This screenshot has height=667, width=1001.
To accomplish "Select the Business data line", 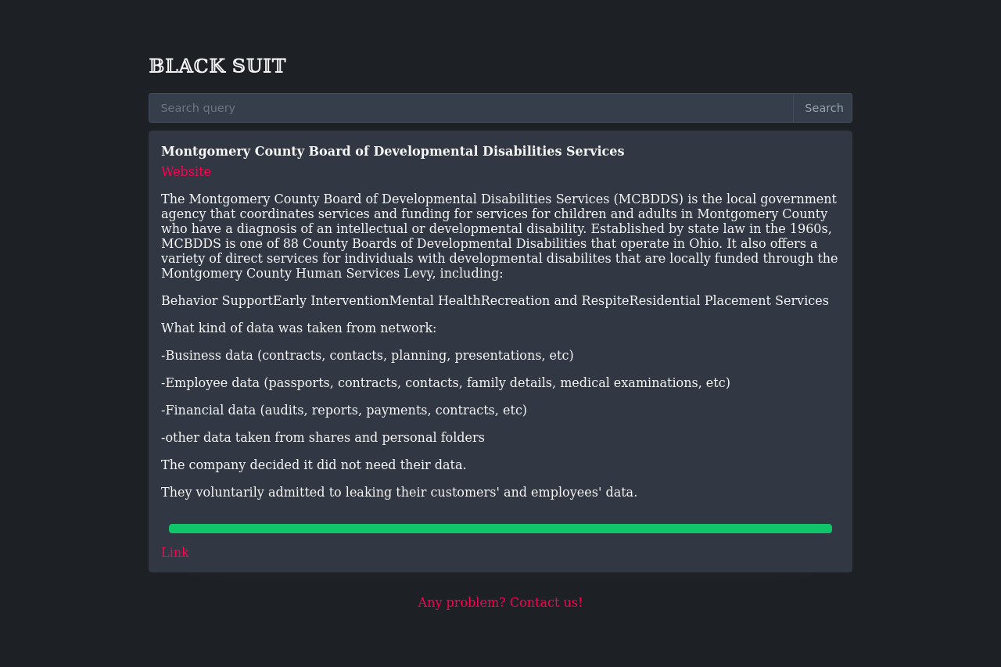I will pos(367,356).
